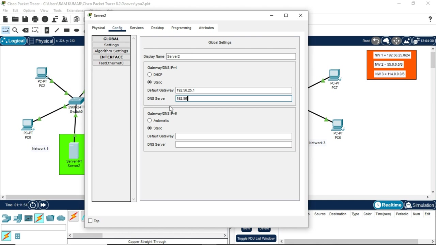Create a new file from the toolbar

5,19
